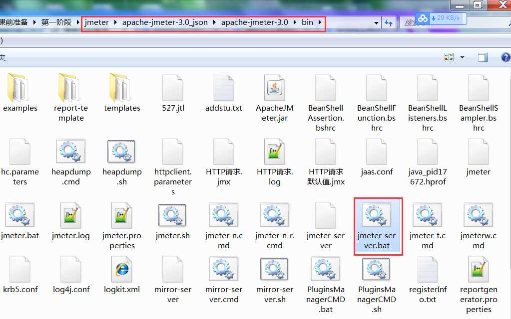Select BeanShellAssertion.bshrc file
Viewport: 511px width, 319px height.
coord(326,103)
